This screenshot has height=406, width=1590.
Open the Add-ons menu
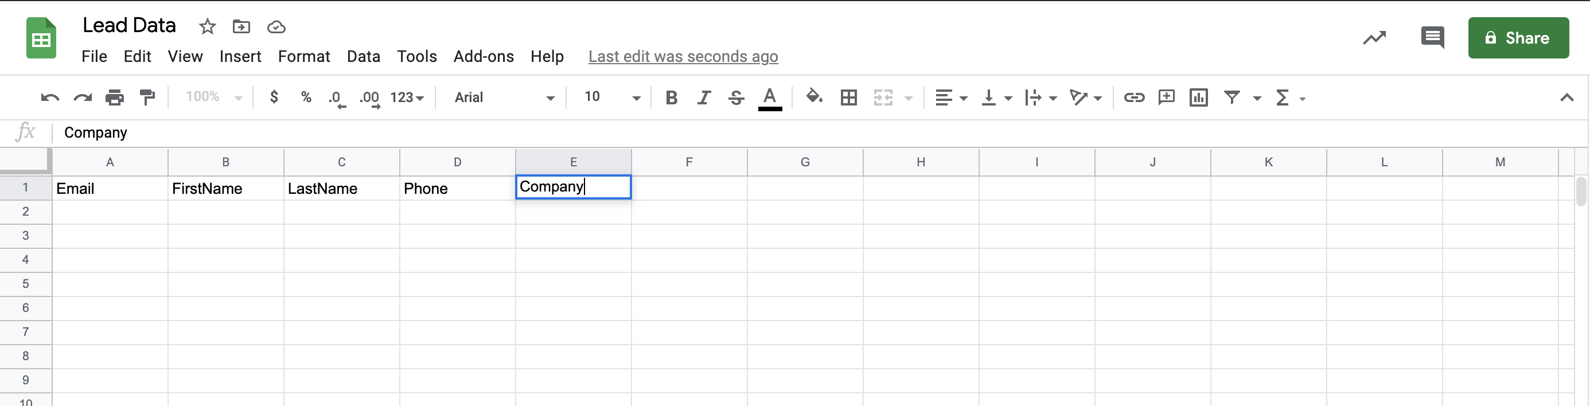pos(484,57)
